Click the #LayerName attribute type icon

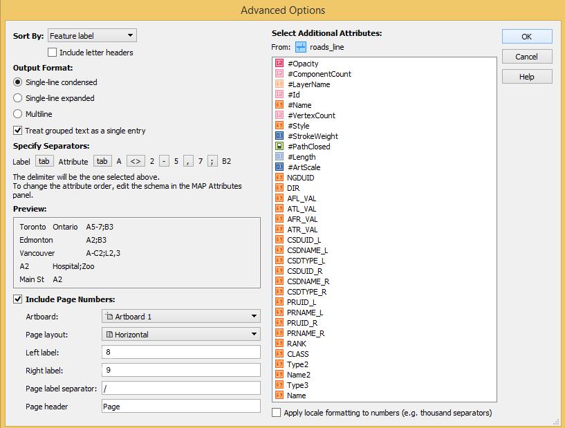coord(279,84)
